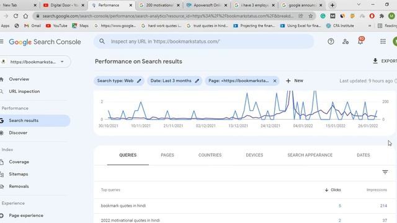Focus the Inspect any URL field
This screenshot has height=223, width=397.
tap(204, 42)
